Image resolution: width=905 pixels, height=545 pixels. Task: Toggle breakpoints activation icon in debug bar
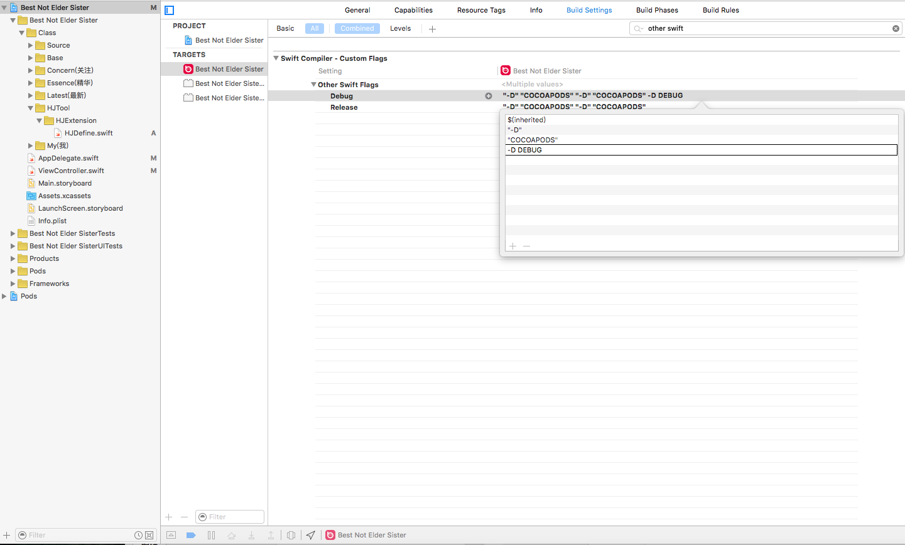tap(192, 535)
